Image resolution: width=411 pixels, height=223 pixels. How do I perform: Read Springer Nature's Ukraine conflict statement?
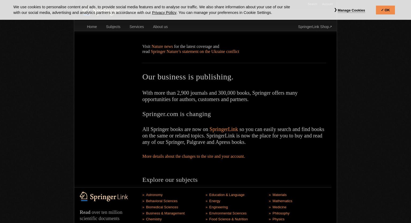point(195,52)
